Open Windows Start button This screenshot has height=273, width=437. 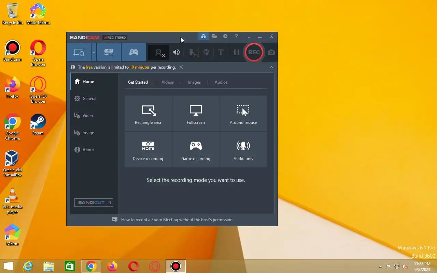(x=8, y=266)
